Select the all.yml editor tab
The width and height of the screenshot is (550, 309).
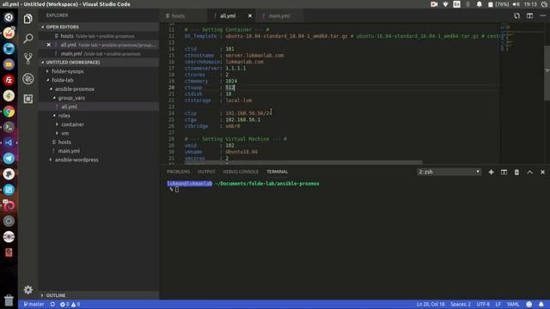click(228, 15)
